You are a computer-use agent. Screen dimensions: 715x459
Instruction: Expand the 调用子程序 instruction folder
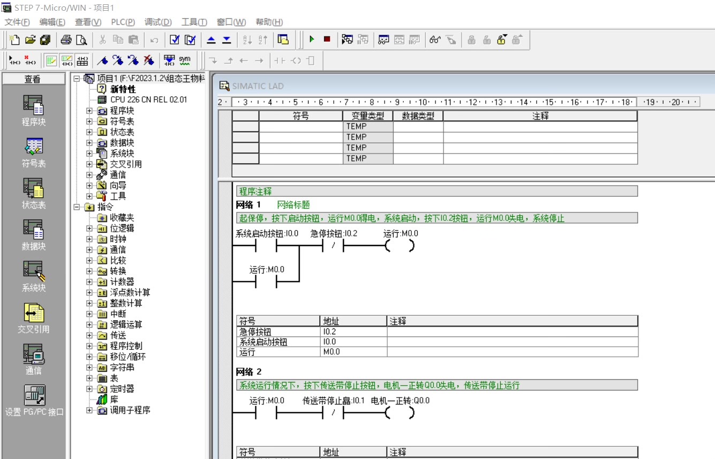(x=89, y=410)
